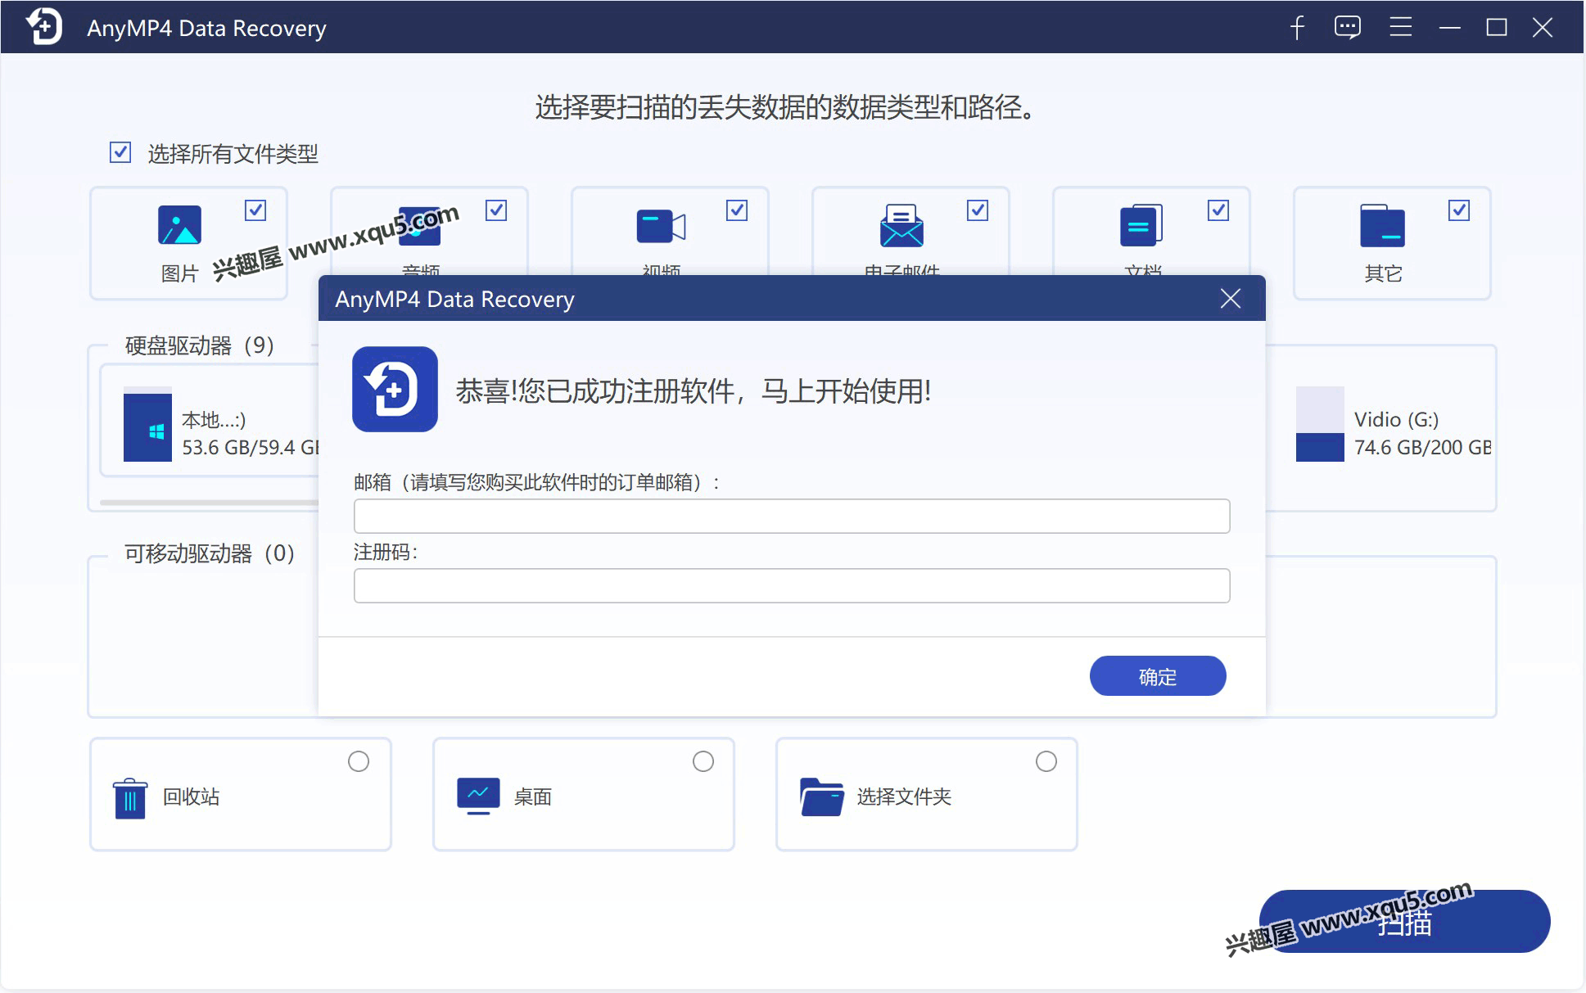Select the local system drive icon

(x=147, y=424)
